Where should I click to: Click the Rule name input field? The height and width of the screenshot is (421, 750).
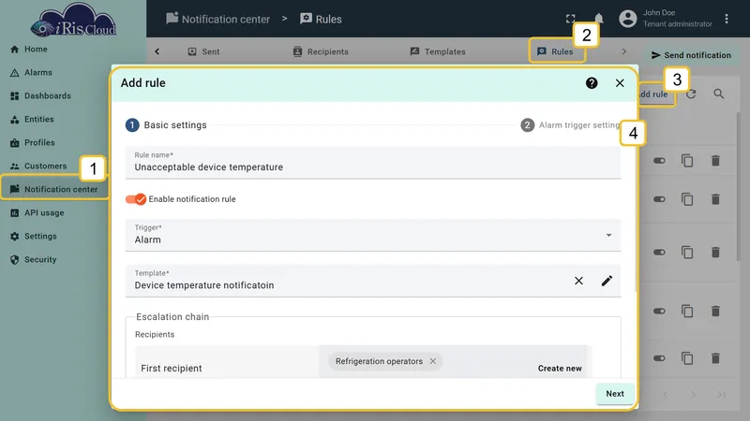[373, 163]
